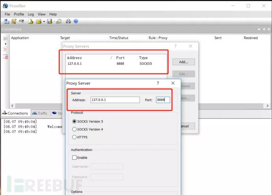Open the Profile menu

(19, 14)
